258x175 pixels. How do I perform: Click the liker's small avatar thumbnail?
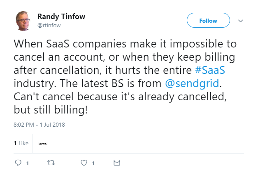42,143
